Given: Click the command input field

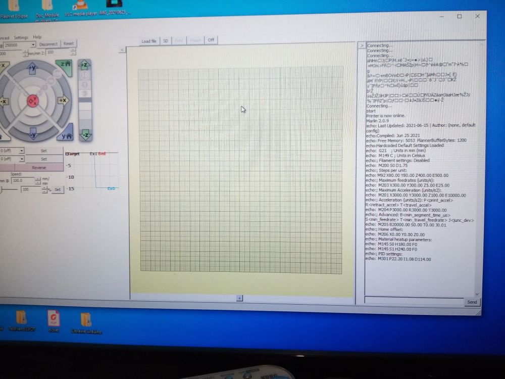Looking at the screenshot, I should [414, 301].
